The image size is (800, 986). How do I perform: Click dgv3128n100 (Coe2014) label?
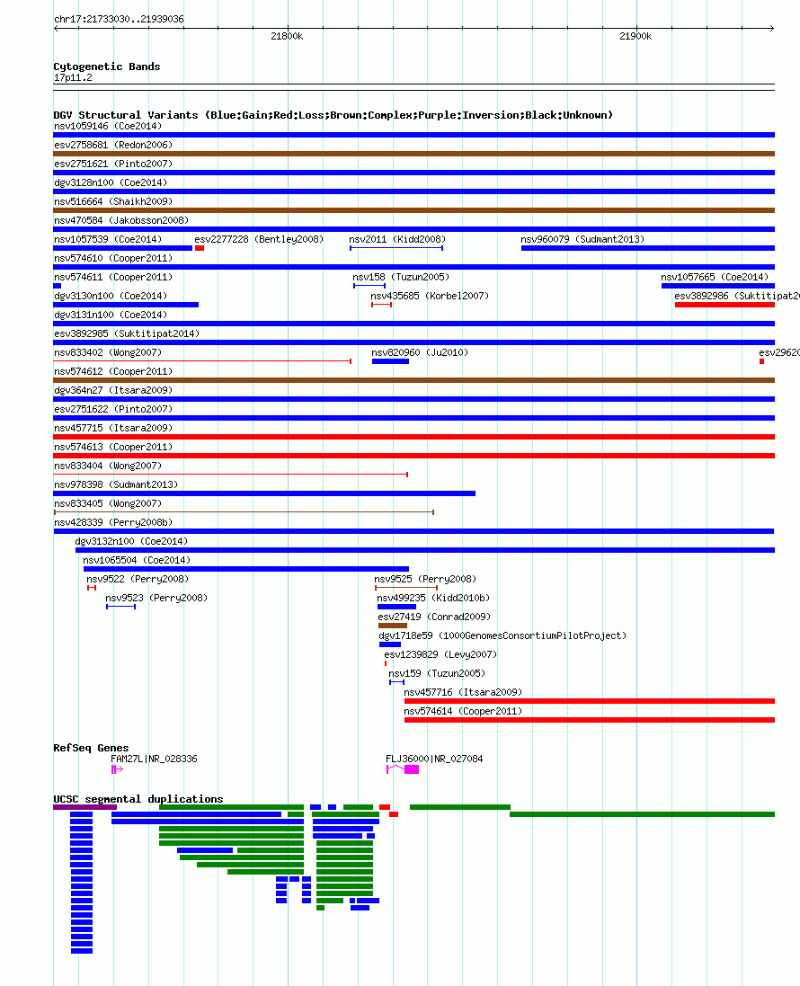111,183
